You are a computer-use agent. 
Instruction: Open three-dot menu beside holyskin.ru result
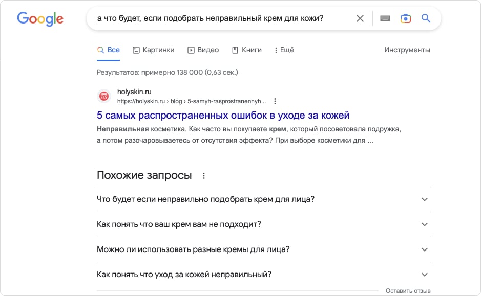point(275,101)
